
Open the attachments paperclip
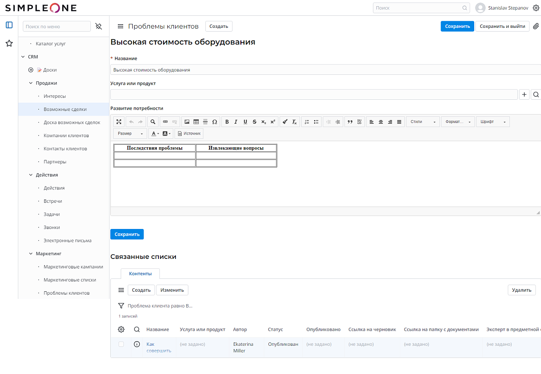536,26
